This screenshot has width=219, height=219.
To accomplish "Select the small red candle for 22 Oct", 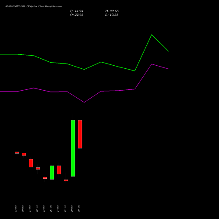I will tap(38, 168).
